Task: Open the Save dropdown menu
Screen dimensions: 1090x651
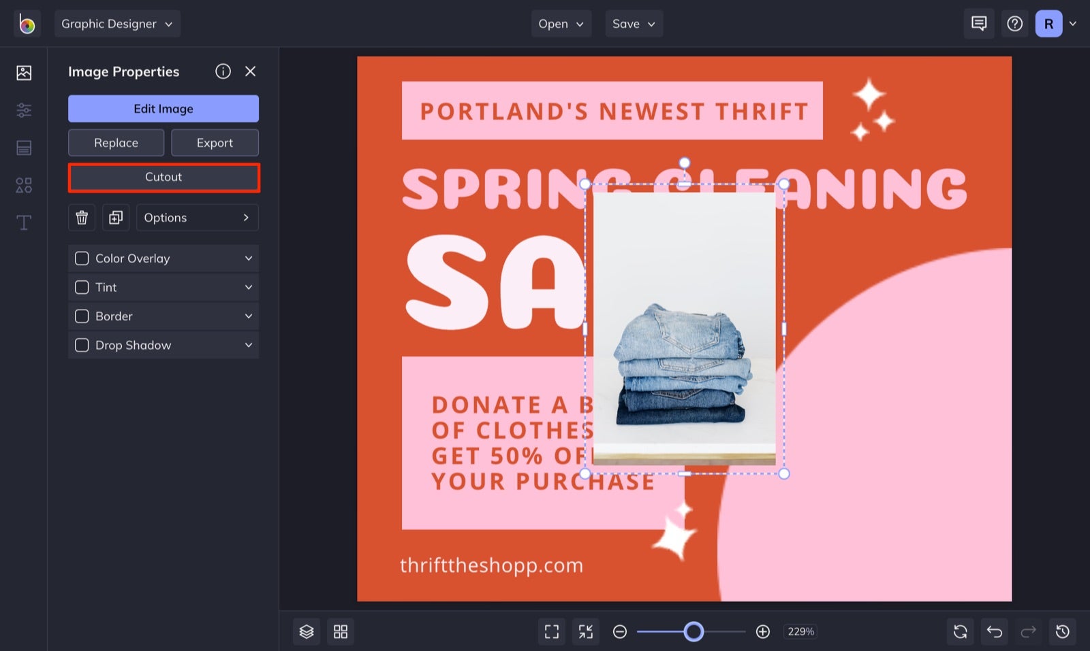Action: coord(633,23)
